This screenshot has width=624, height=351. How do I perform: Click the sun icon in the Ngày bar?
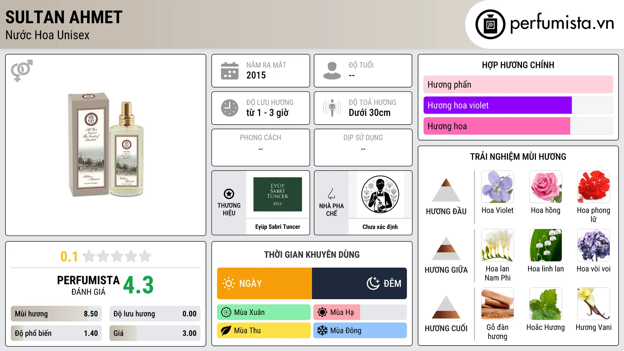click(x=229, y=283)
